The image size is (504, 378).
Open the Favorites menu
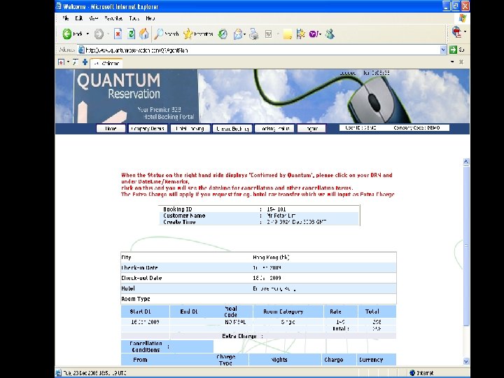coord(113,18)
